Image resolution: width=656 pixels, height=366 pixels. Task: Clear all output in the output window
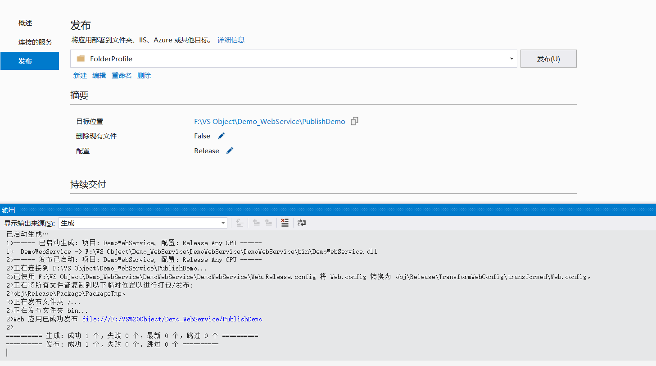(x=285, y=222)
